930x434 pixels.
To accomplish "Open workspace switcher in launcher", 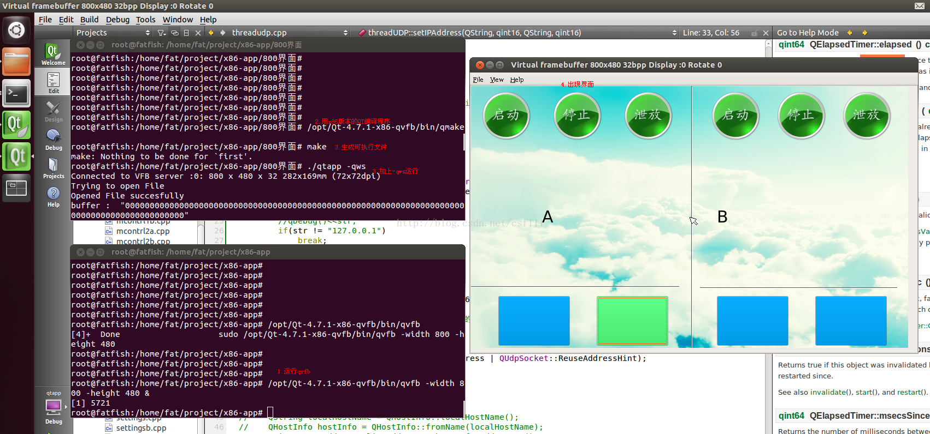I will click(16, 188).
